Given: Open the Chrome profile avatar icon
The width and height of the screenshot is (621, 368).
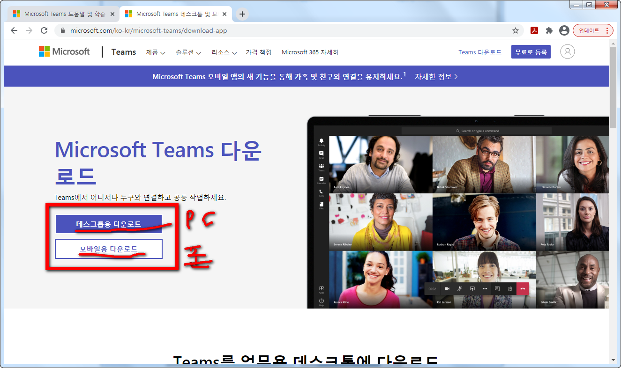Looking at the screenshot, I should pos(564,30).
